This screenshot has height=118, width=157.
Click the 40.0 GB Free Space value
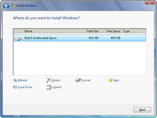(x=115, y=38)
